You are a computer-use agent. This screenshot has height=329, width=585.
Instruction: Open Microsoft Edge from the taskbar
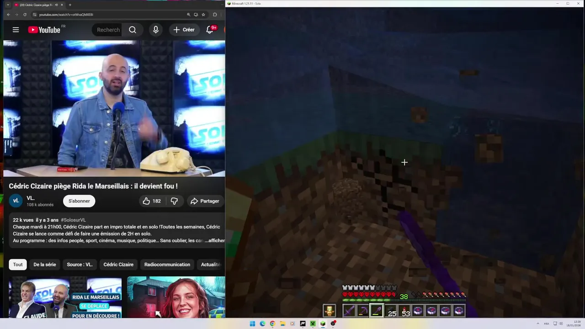[x=262, y=324]
